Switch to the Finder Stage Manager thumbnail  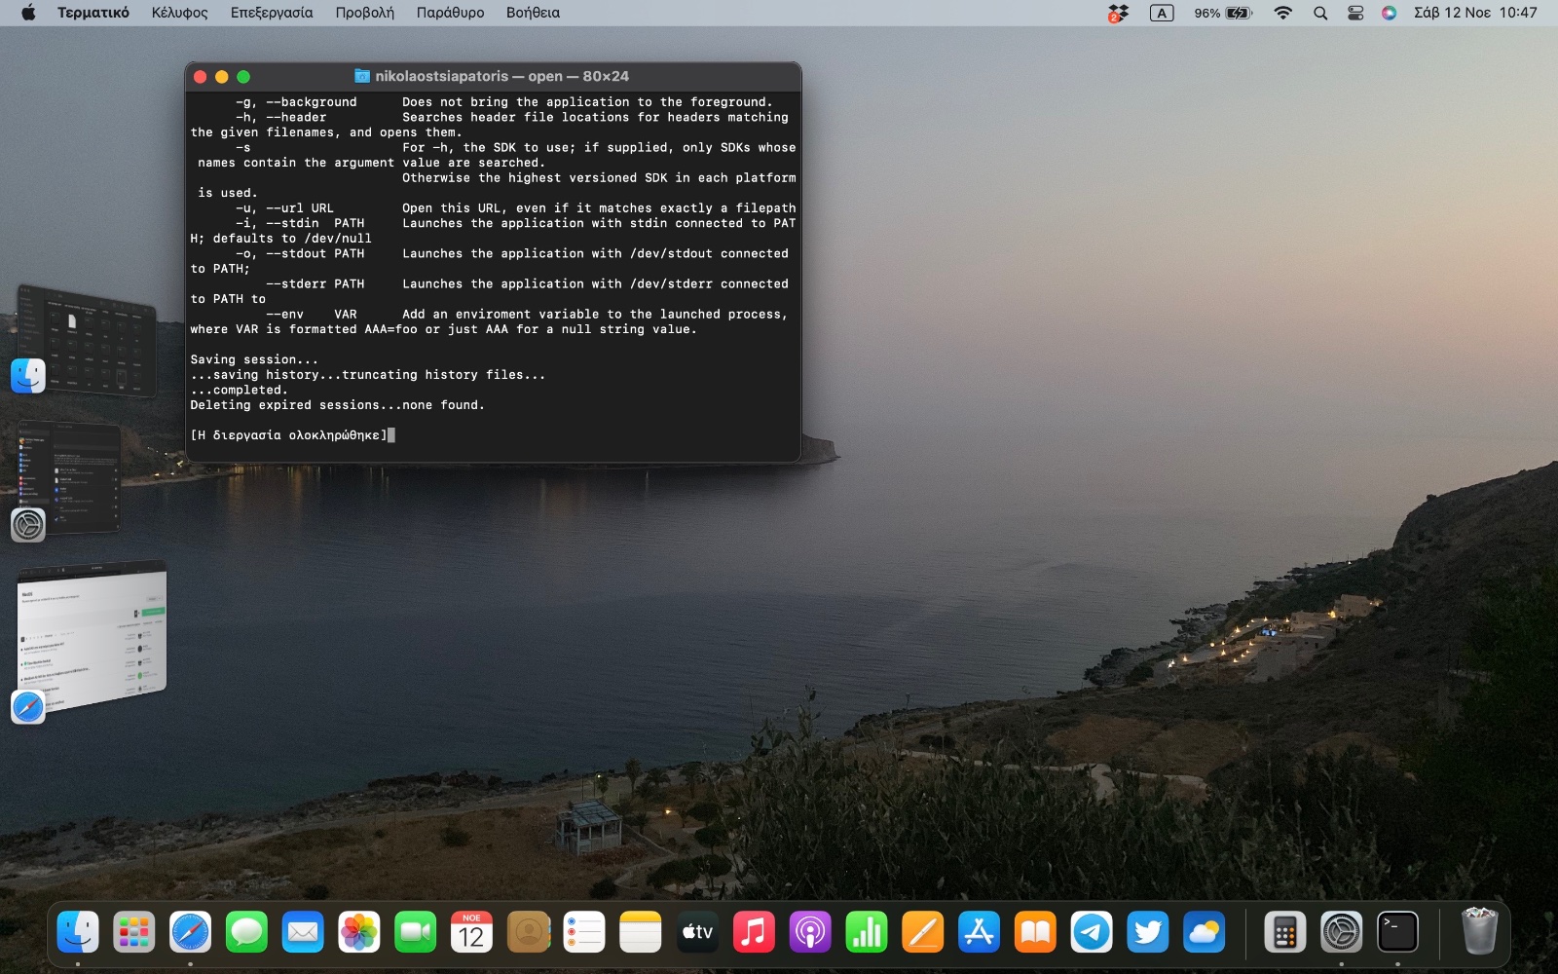88,341
